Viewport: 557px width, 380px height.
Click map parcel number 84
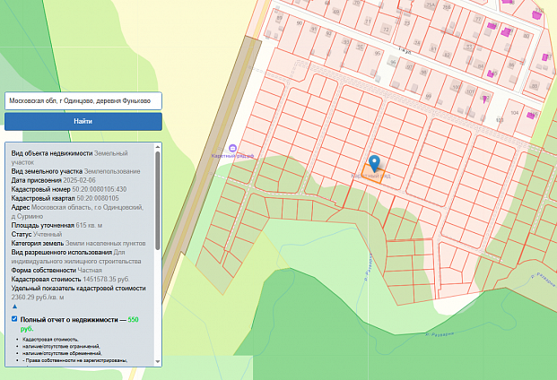click(481, 66)
